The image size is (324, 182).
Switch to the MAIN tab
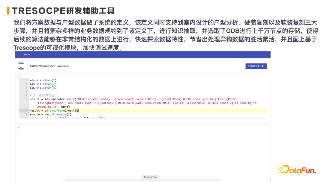click(27, 55)
